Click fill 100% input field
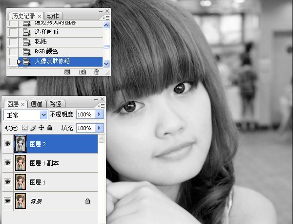The image size is (293, 224). pos(86,128)
